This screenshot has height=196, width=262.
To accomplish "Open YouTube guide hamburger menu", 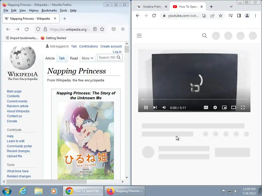I will pyautogui.click(x=139, y=36).
